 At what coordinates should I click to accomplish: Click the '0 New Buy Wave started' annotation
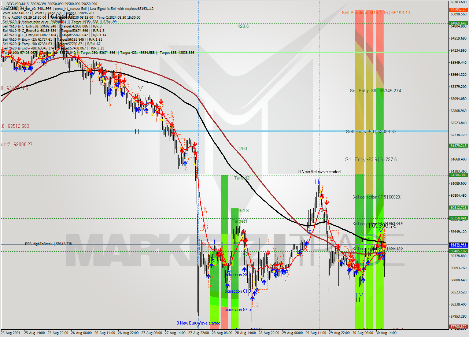click(199, 323)
